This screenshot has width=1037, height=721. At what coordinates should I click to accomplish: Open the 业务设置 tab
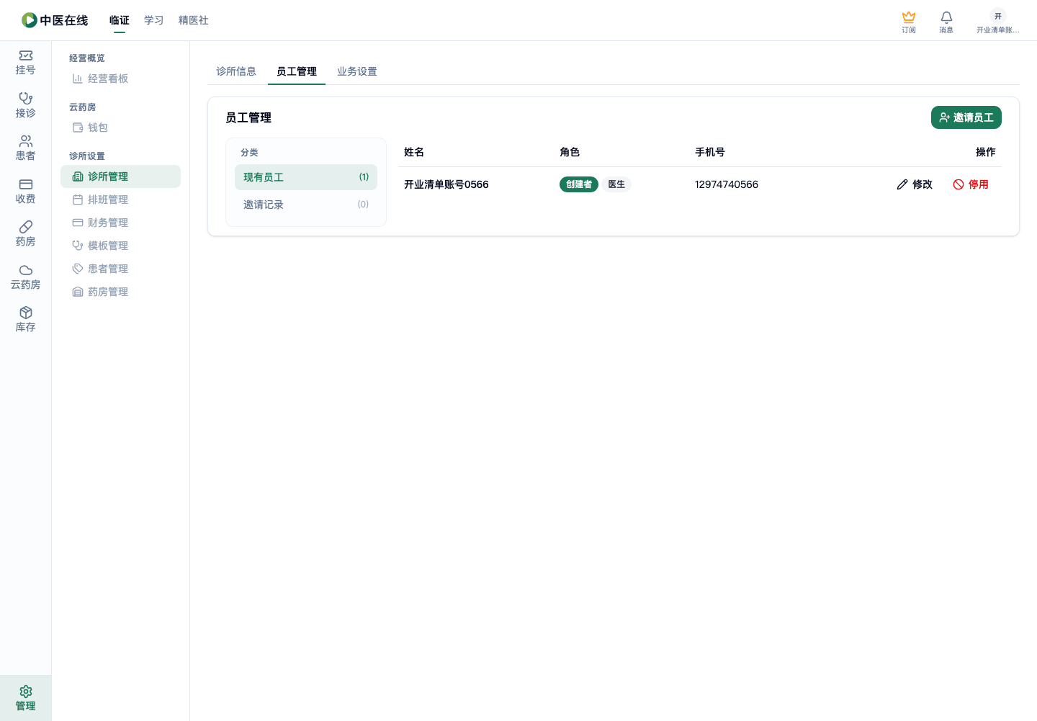tap(357, 71)
